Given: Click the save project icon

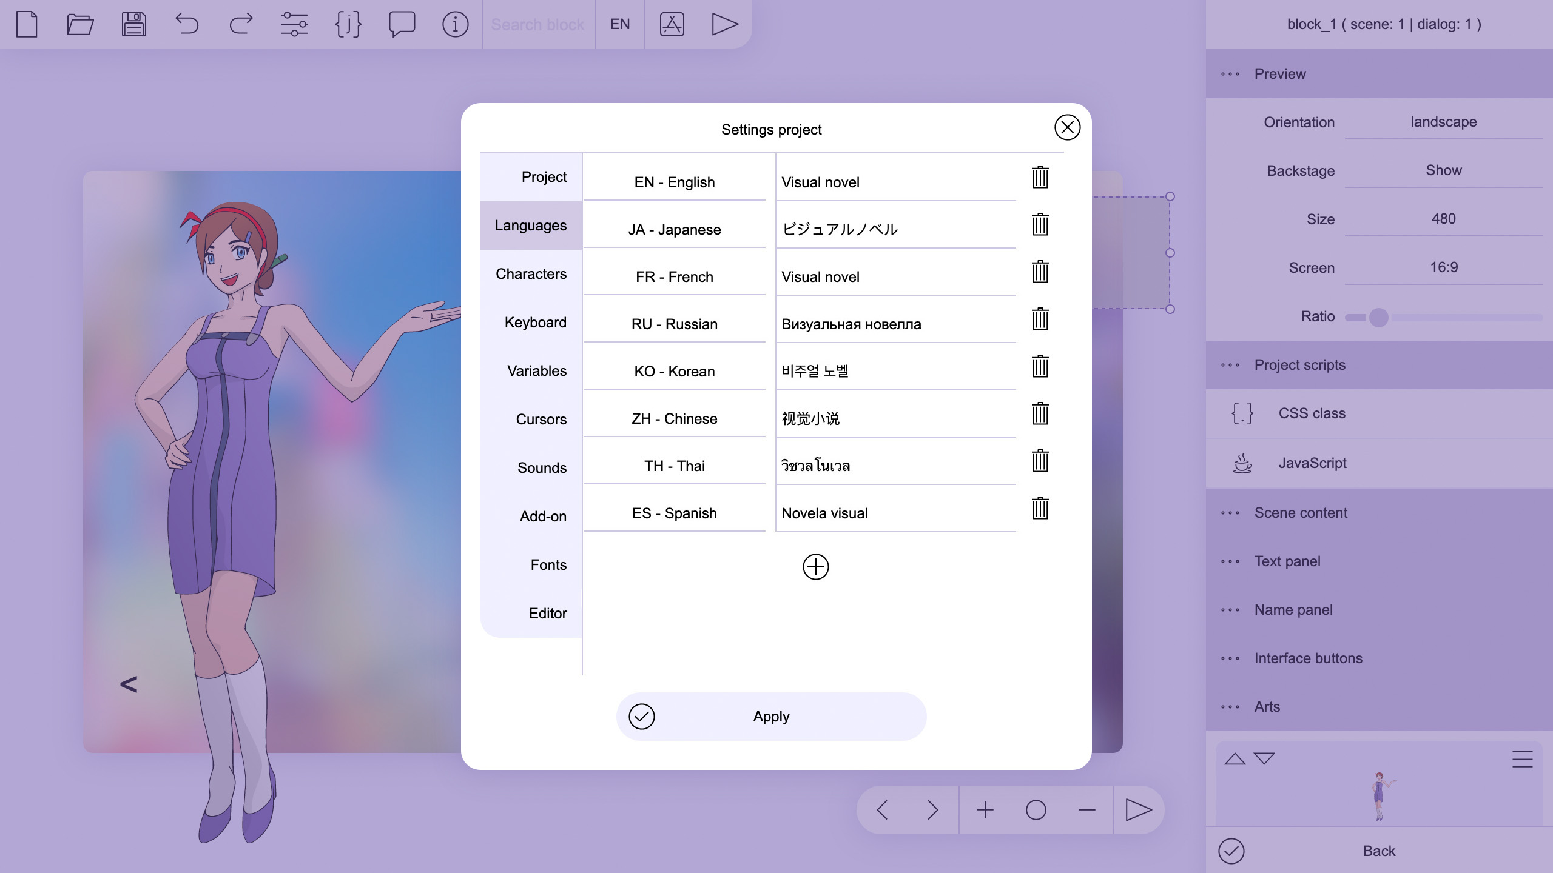Looking at the screenshot, I should pyautogui.click(x=133, y=24).
